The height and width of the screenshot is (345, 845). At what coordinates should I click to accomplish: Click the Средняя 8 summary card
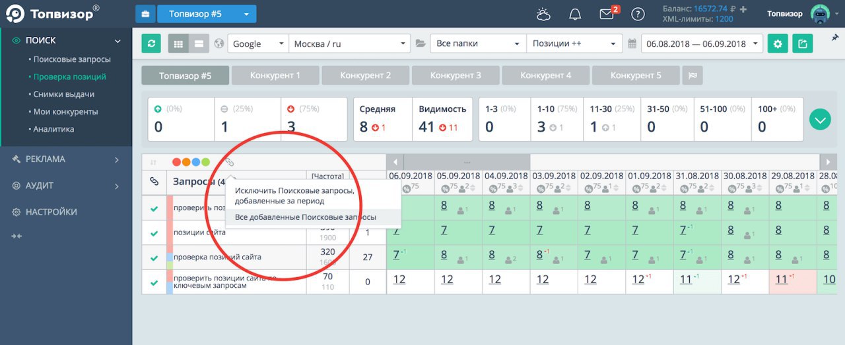pos(383,120)
